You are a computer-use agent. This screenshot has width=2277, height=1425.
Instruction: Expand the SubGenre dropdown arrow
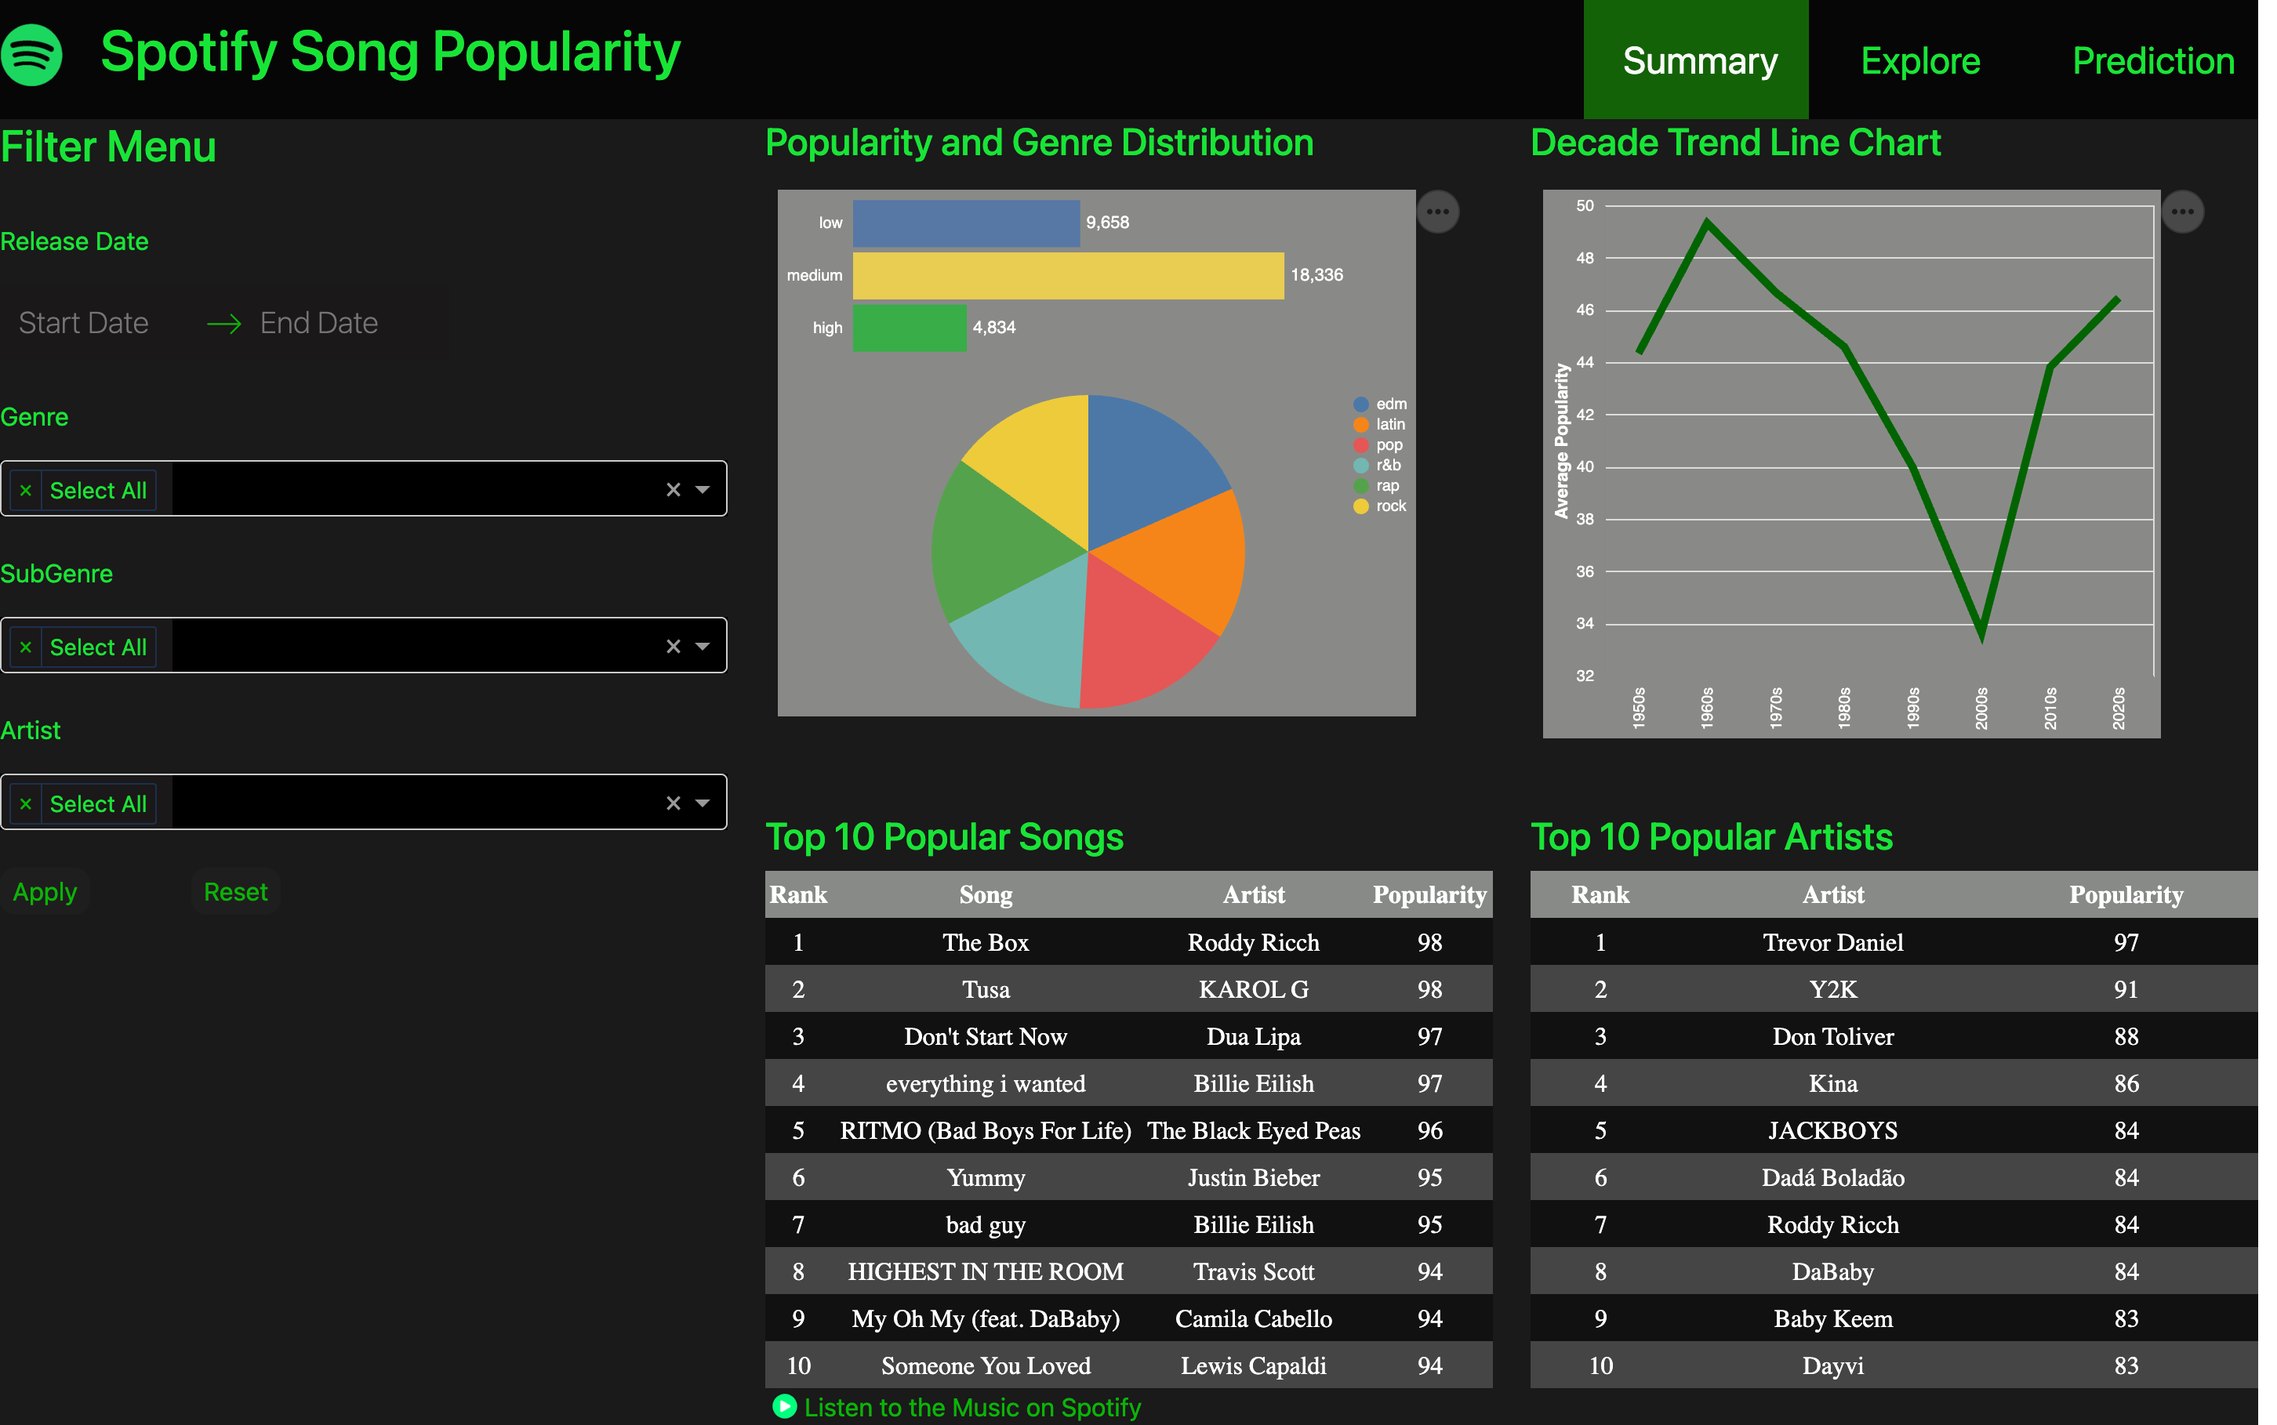point(702,647)
